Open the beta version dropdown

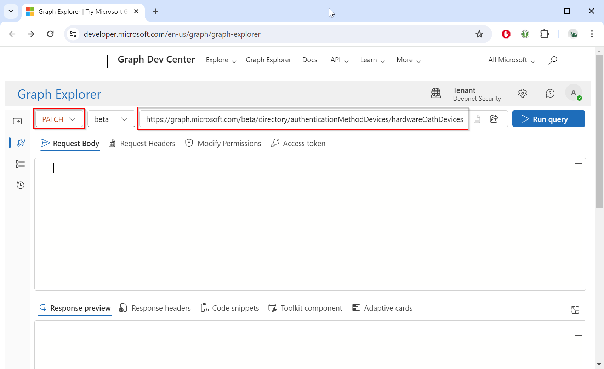(x=111, y=119)
